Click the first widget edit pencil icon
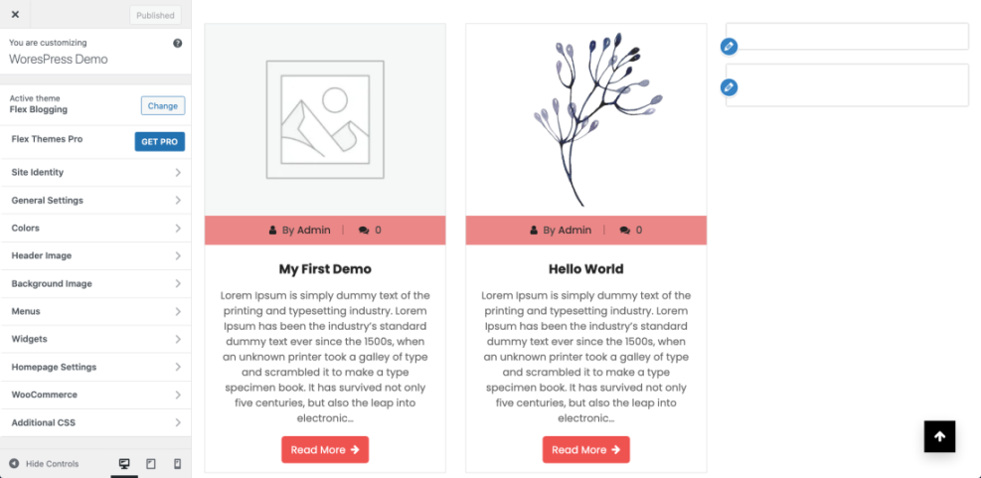 point(729,47)
